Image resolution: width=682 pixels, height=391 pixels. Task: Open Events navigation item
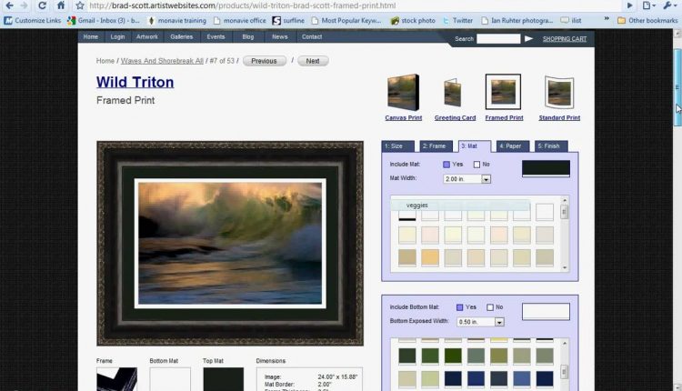click(x=216, y=37)
